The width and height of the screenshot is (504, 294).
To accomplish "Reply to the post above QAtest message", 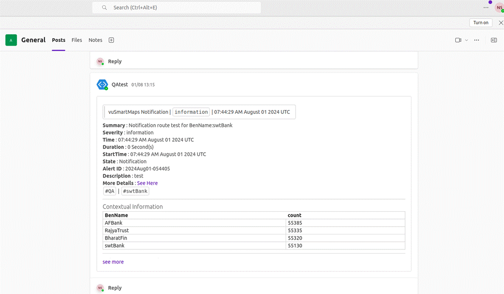I will point(114,61).
